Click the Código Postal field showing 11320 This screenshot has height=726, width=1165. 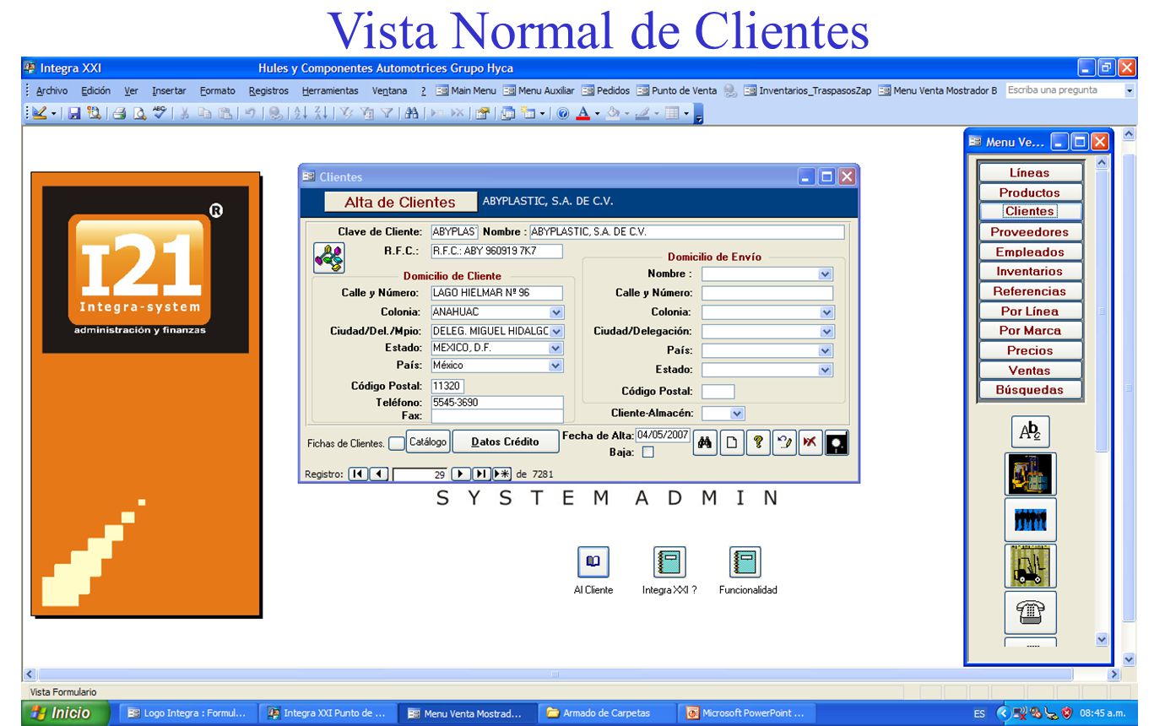click(x=447, y=386)
